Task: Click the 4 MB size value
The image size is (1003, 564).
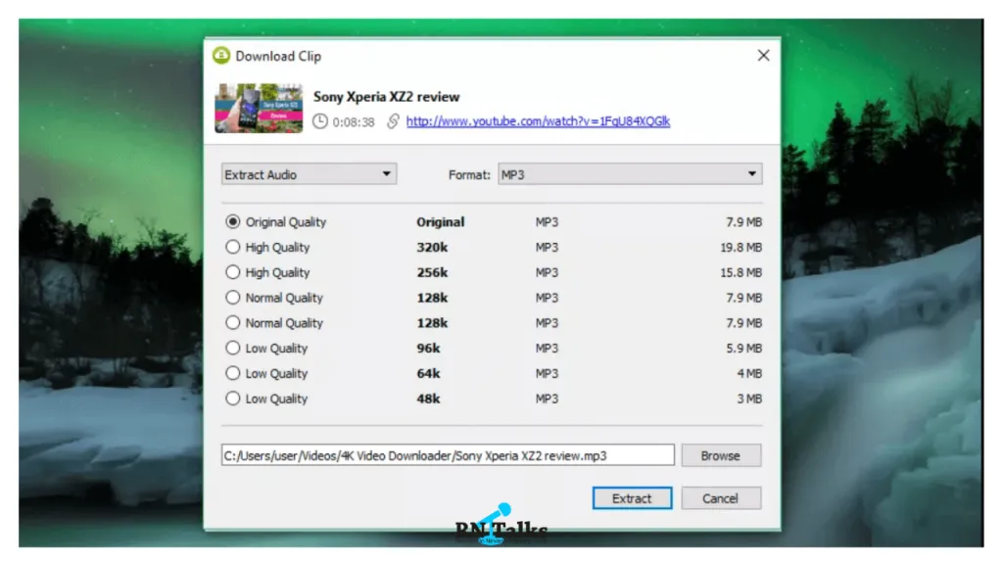Action: [x=749, y=373]
